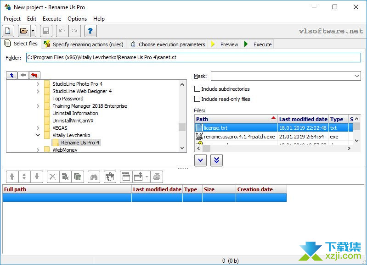Image resolution: width=367 pixels, height=265 pixels.
Task: Sort files by Last modified date header
Action: point(303,119)
